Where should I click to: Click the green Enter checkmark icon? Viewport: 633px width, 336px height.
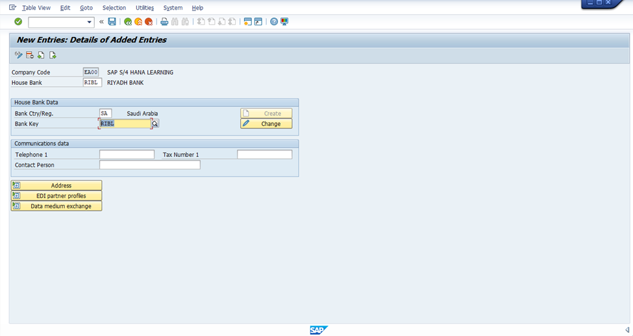(18, 22)
